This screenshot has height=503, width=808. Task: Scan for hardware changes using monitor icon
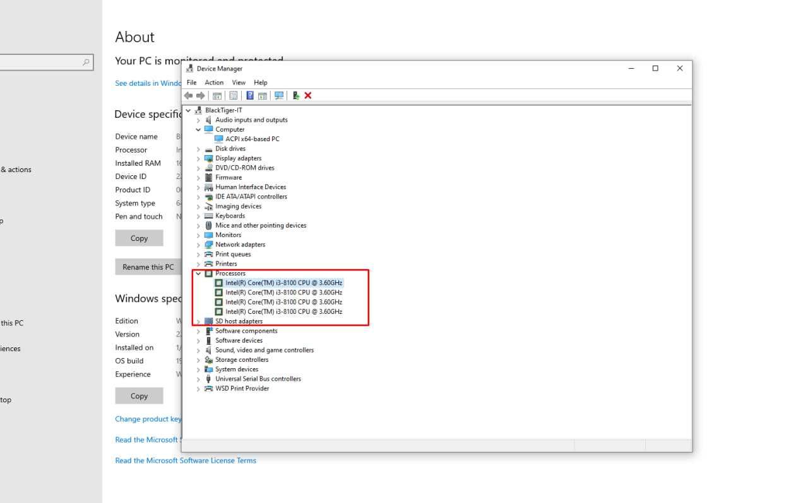pos(279,96)
